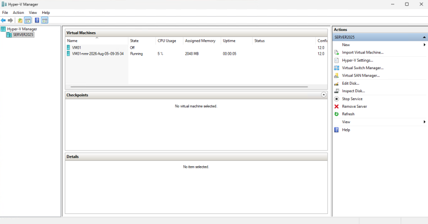Select SERVER2025 in the console tree
This screenshot has height=224, width=428.
23,35
